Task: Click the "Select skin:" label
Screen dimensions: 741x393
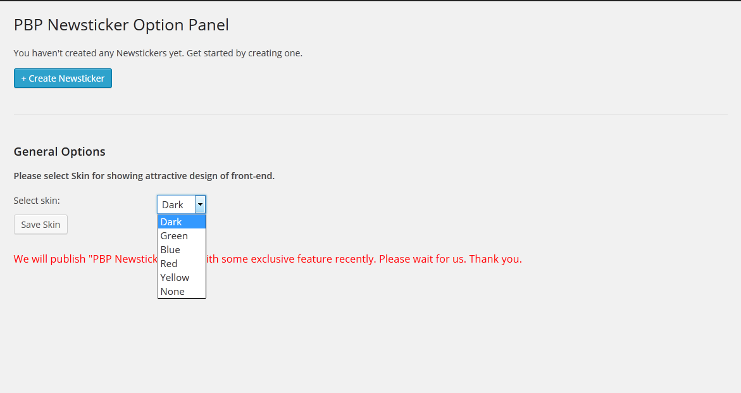Action: point(37,201)
